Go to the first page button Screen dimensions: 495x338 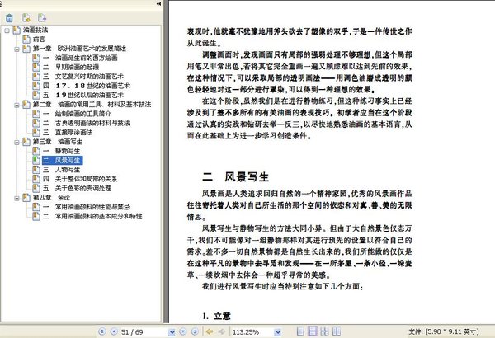point(101,331)
